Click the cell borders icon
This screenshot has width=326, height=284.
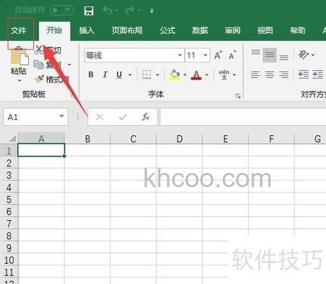click(146, 75)
